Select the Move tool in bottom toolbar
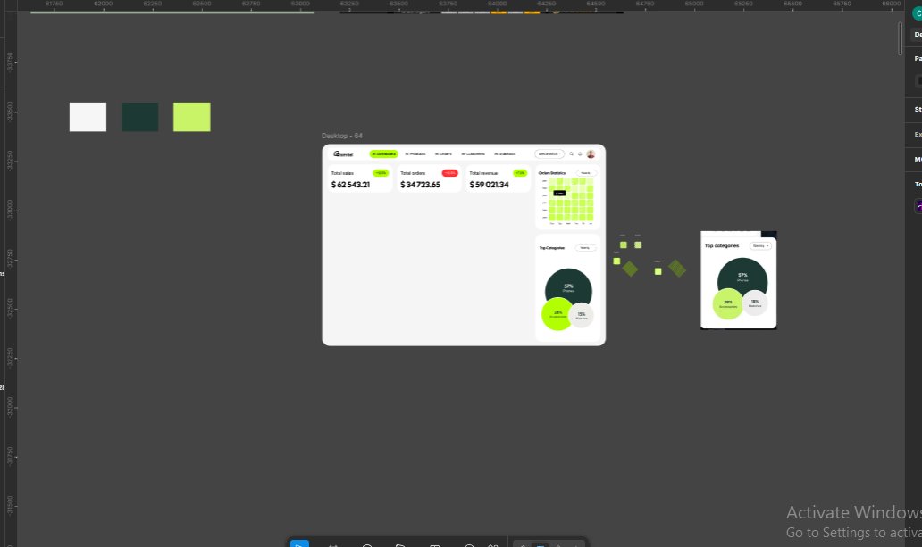Image resolution: width=922 pixels, height=547 pixels. point(299,543)
